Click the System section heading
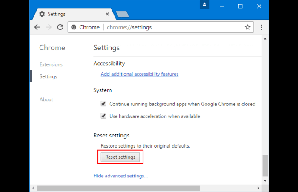The image size is (298, 192). (103, 90)
